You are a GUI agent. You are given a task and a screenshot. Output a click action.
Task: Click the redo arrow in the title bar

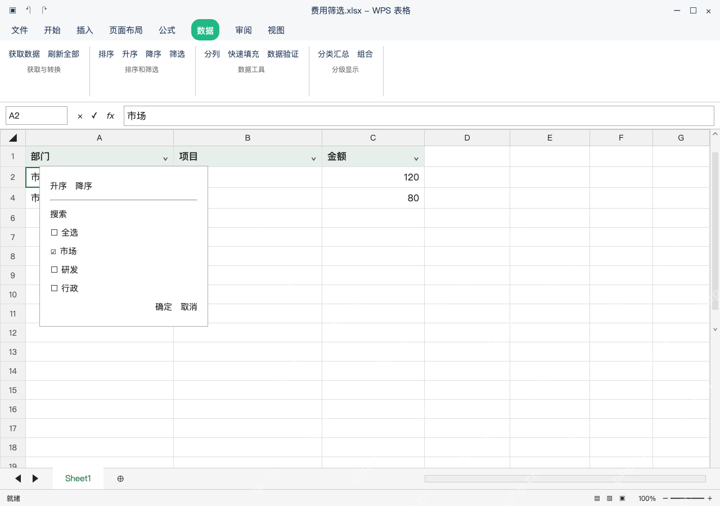click(44, 10)
